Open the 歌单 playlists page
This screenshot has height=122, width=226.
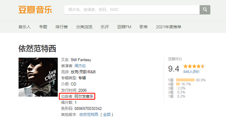pyautogui.click(x=143, y=27)
